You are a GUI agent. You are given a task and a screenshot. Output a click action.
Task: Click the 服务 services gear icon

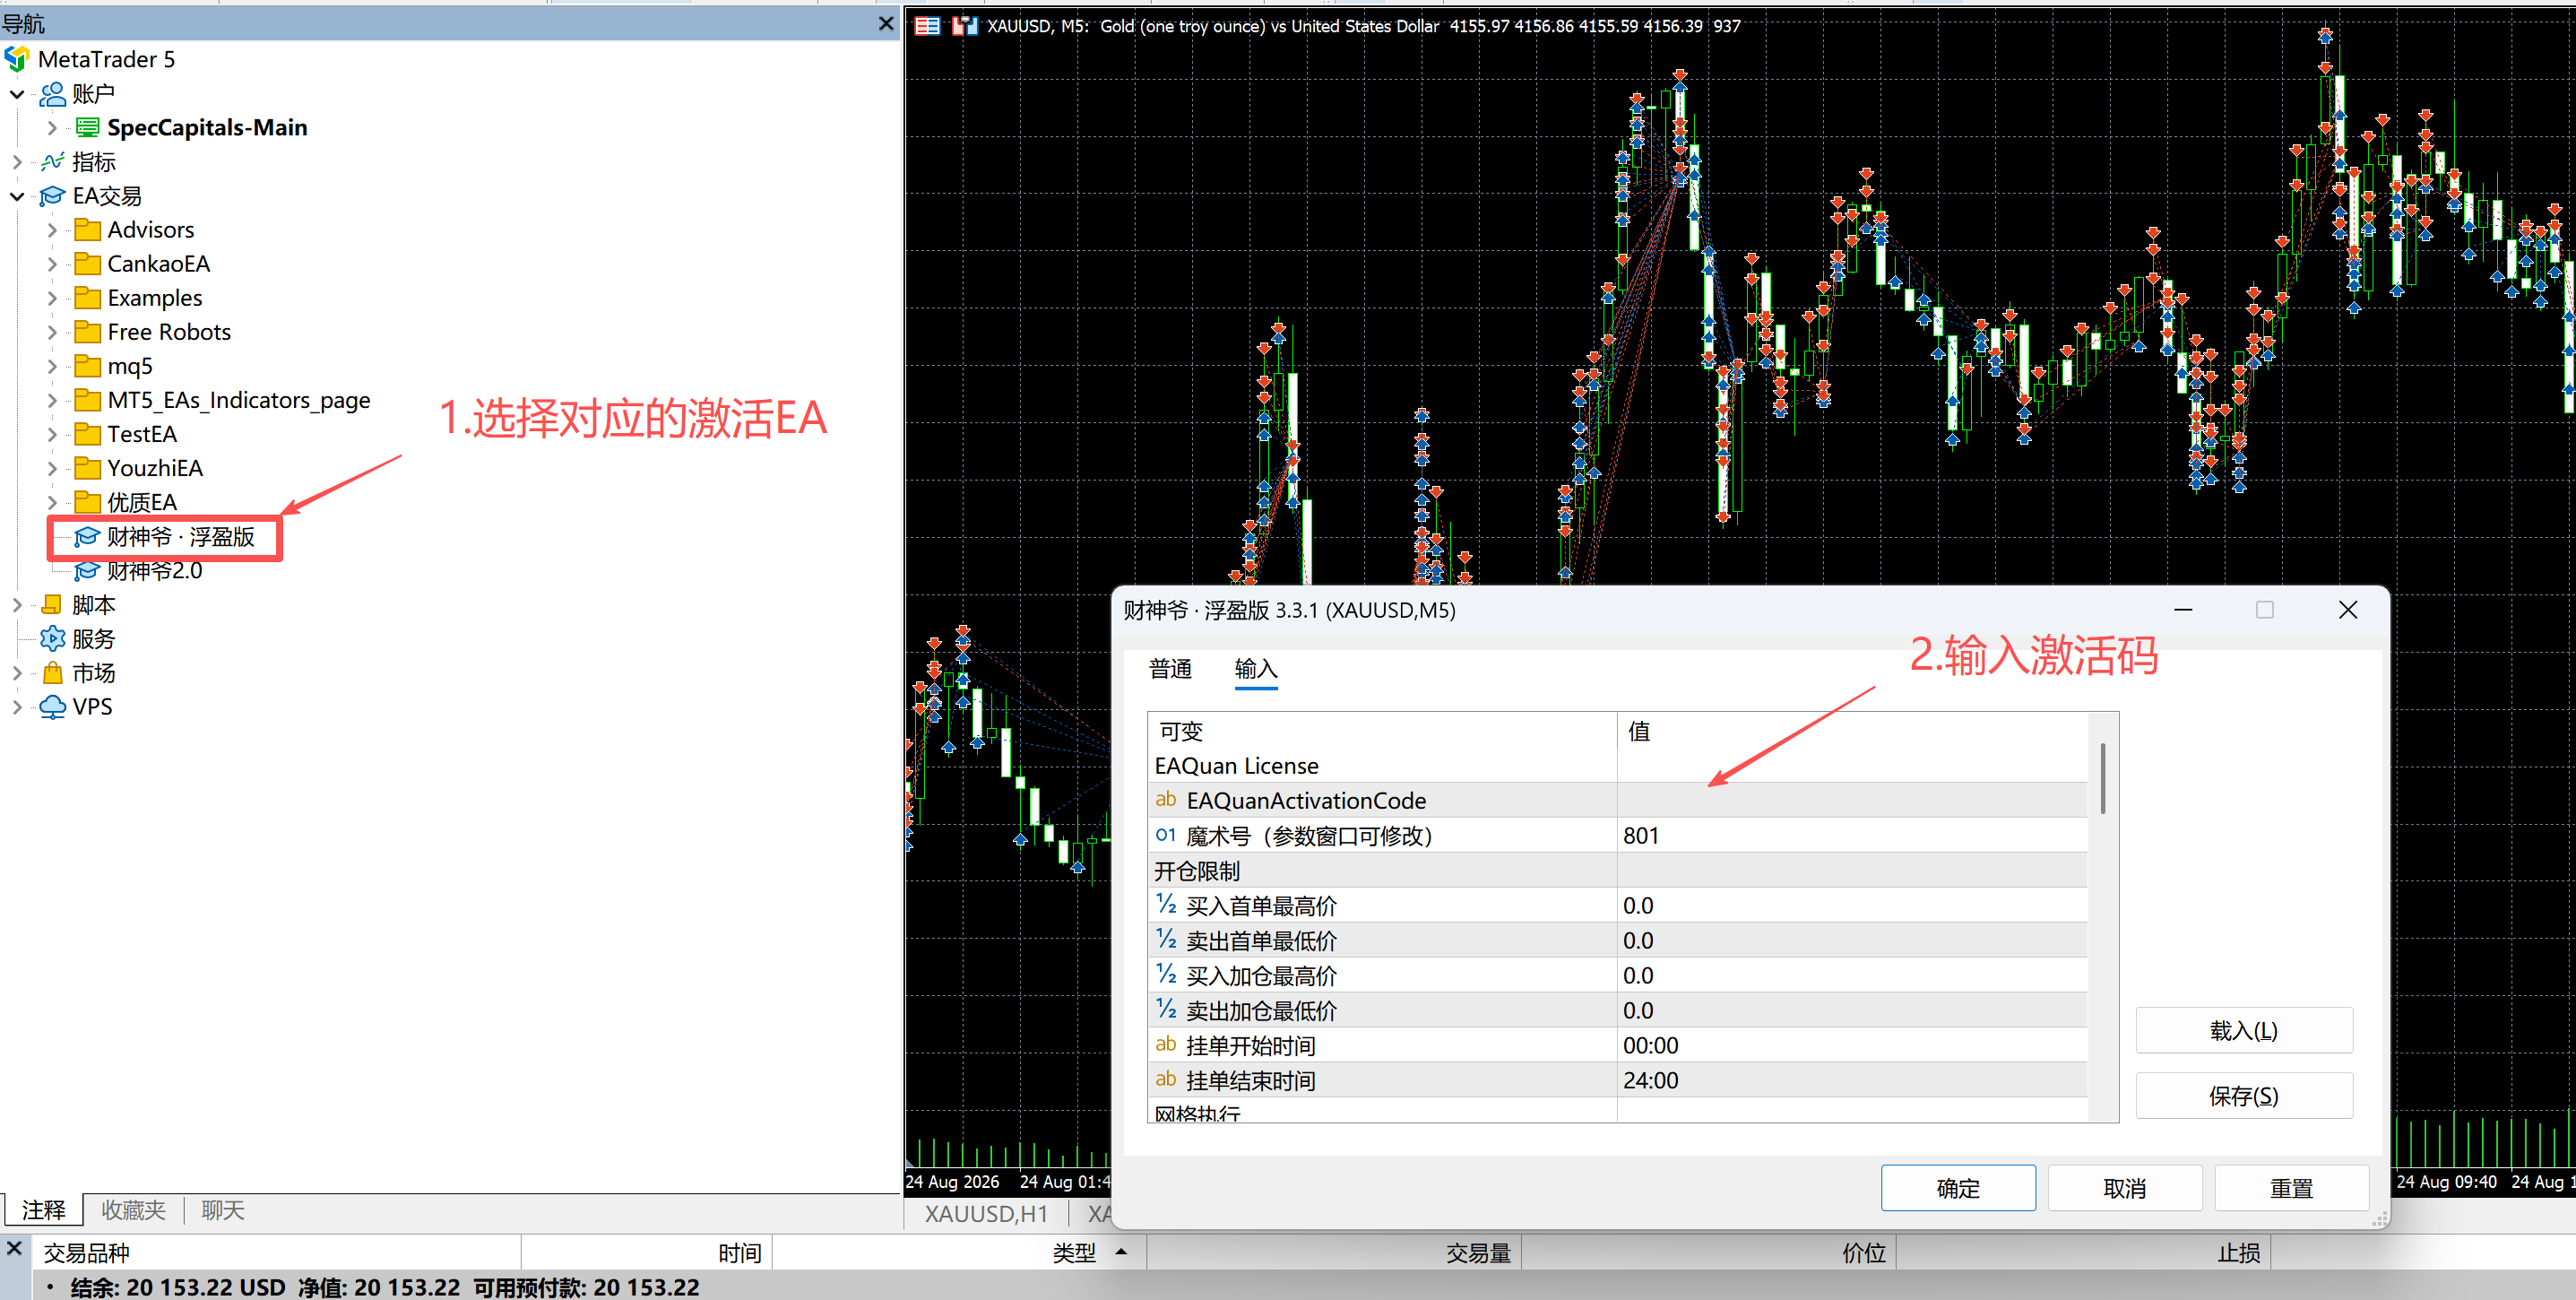[x=52, y=639]
